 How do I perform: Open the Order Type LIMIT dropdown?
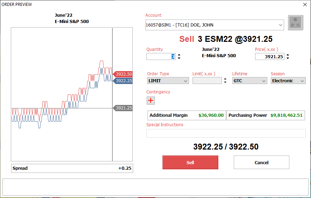(x=168, y=81)
